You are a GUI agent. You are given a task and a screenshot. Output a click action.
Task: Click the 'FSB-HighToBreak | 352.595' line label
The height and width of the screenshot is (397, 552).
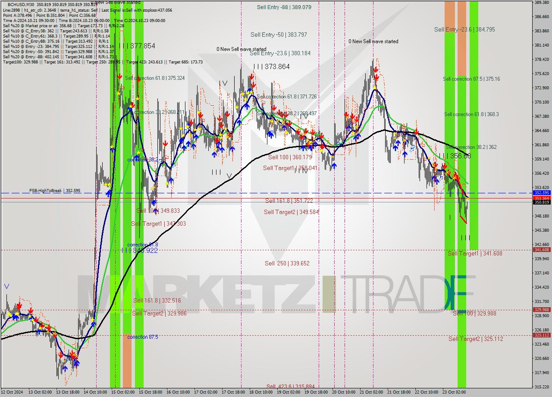pos(55,190)
